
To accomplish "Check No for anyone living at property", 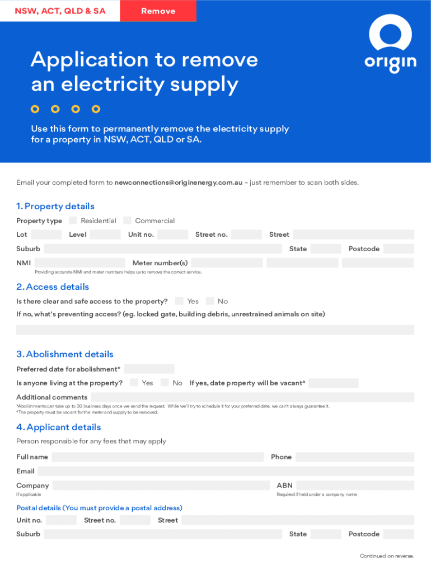I will pyautogui.click(x=165, y=383).
